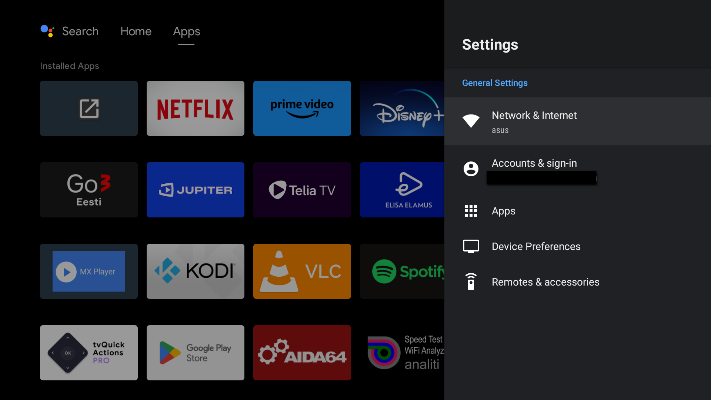This screenshot has width=711, height=400.
Task: Launch Telia TV app
Action: (x=302, y=190)
